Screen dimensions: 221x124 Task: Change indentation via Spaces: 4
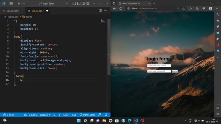click(x=45, y=115)
